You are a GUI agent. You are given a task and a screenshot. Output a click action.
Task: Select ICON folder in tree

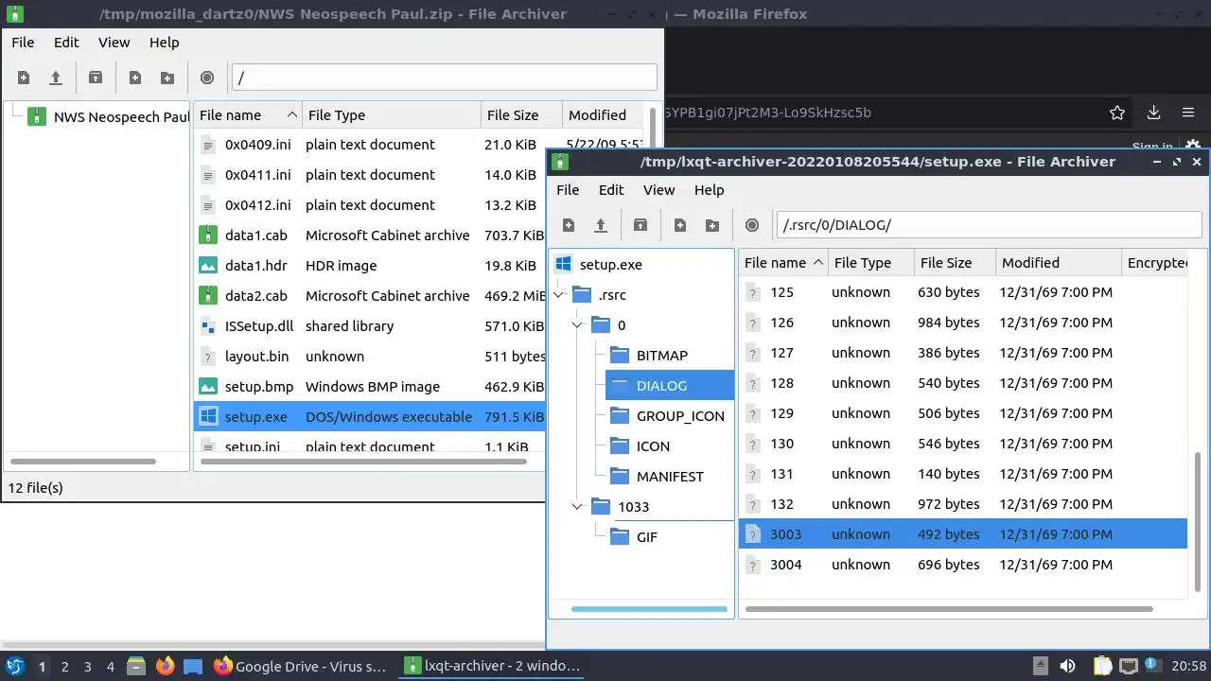[653, 446]
